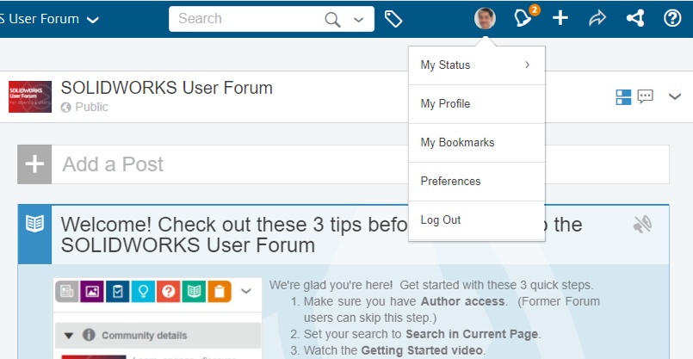Click the plus icon in top bar
The image size is (693, 359).
(x=560, y=18)
